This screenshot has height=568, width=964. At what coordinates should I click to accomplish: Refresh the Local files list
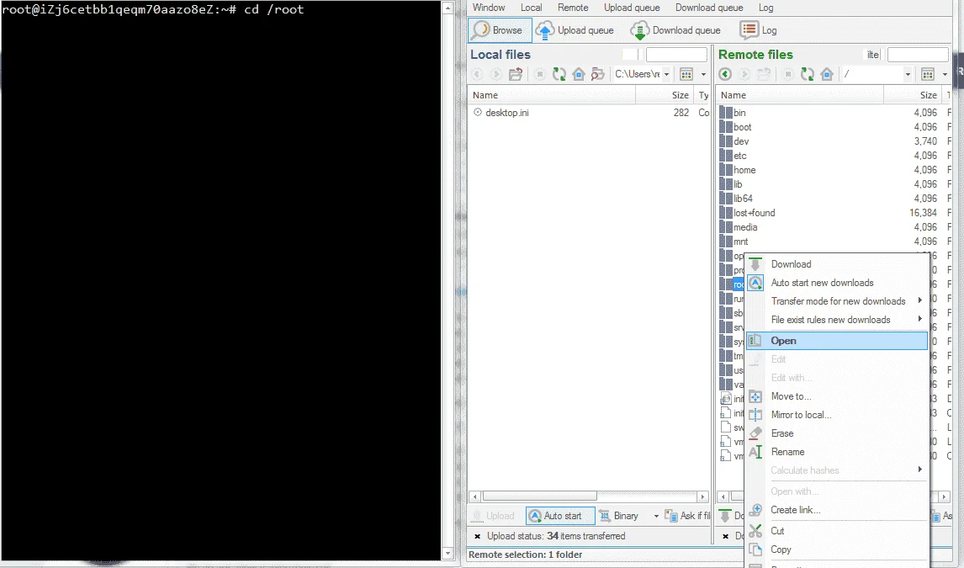pyautogui.click(x=559, y=74)
